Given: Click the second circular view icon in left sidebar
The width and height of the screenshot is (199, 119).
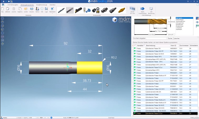Looking at the screenshot, I should [2, 22].
